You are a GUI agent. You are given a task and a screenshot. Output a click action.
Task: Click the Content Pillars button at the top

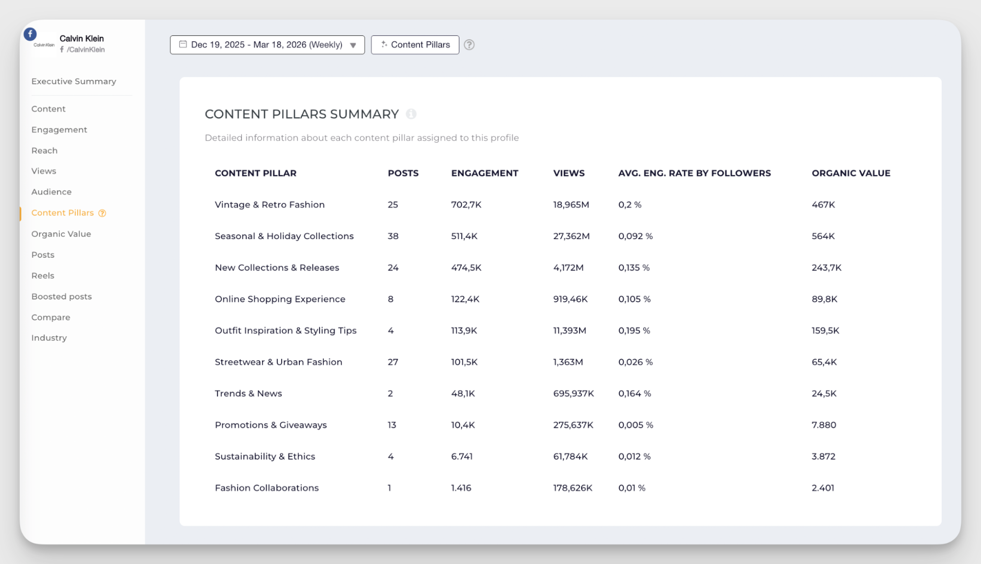(x=415, y=44)
